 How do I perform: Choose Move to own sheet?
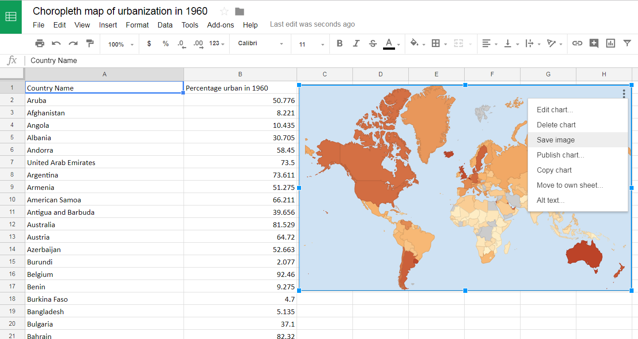(578, 185)
